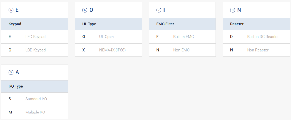The width and height of the screenshot is (291, 120).
Task: Click the circled number 5 icon
Action: click(11, 10)
